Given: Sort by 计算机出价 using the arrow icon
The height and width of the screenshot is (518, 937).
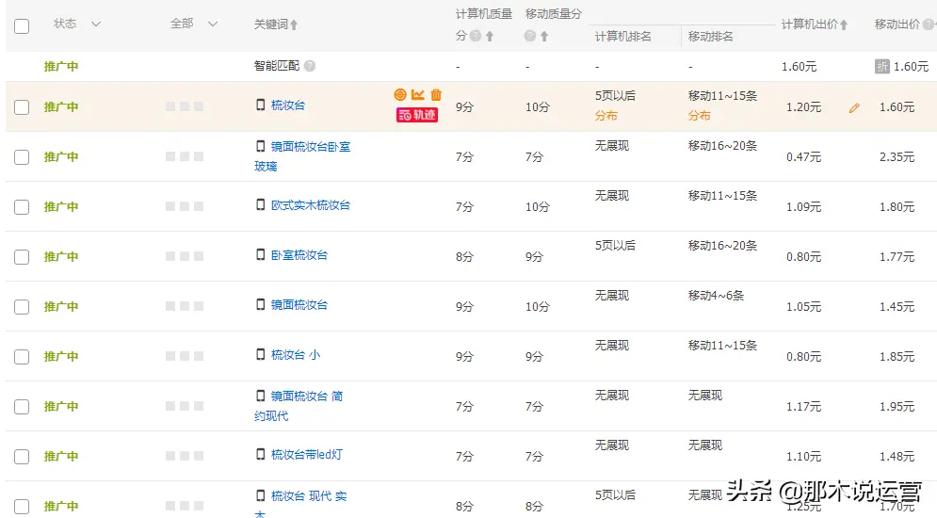Looking at the screenshot, I should click(x=844, y=25).
